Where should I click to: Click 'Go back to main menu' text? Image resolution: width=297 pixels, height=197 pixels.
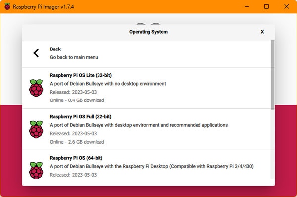[x=74, y=57]
